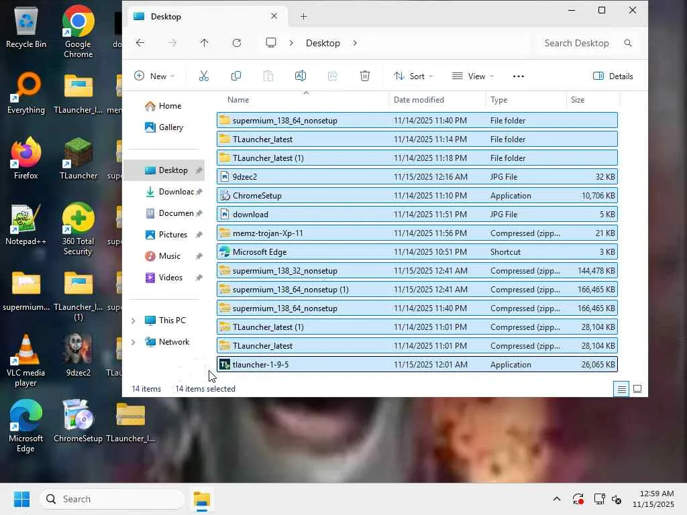
Task: Open taskbar clock and date
Action: pyautogui.click(x=653, y=499)
